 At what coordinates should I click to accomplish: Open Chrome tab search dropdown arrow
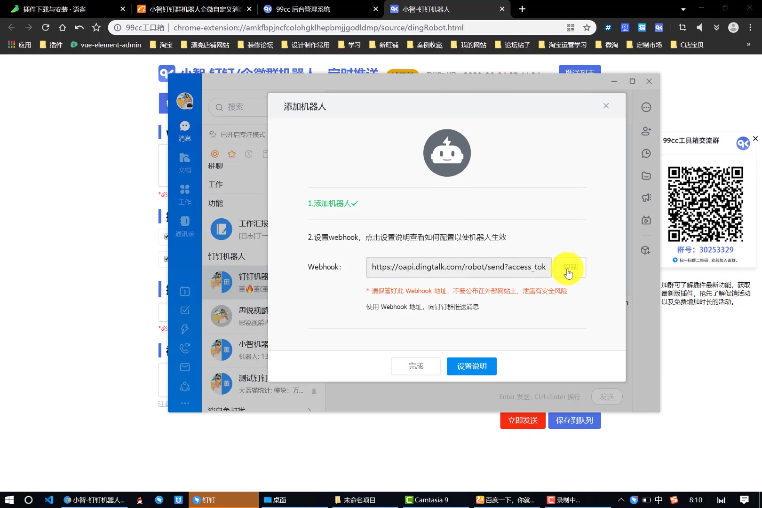pyautogui.click(x=683, y=9)
